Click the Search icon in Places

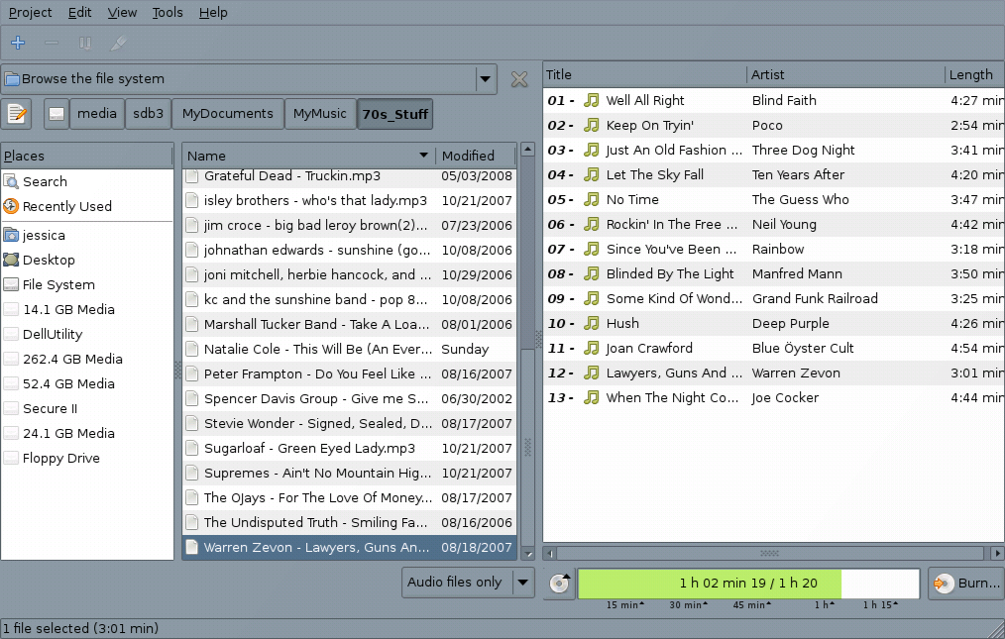pyautogui.click(x=11, y=181)
